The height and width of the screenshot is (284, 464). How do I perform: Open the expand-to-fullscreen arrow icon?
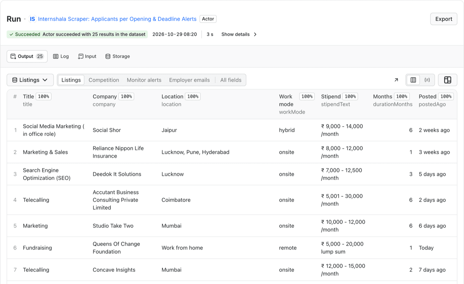(396, 80)
